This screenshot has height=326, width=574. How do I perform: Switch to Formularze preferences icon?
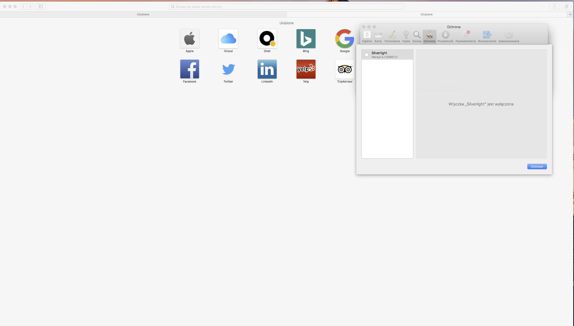pyautogui.click(x=392, y=36)
